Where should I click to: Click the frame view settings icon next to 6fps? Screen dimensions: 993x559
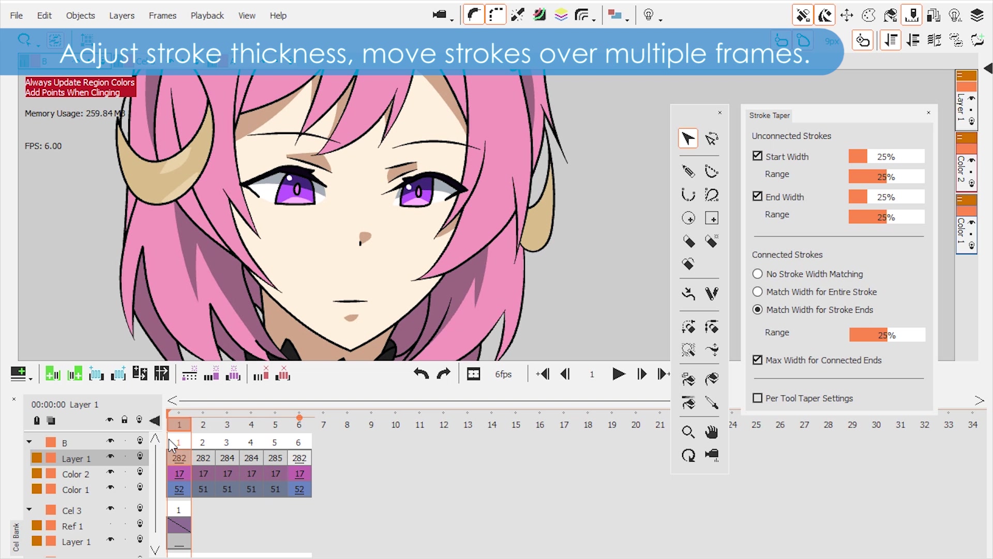click(x=473, y=374)
